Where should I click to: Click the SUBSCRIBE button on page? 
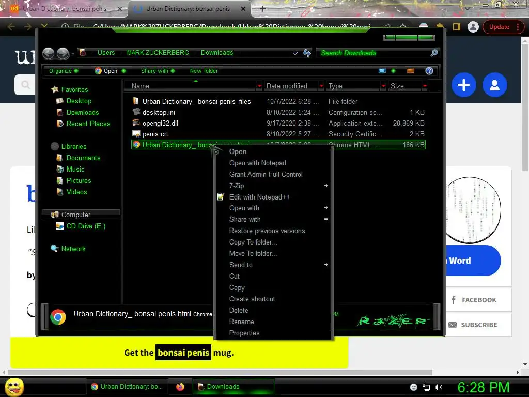click(479, 325)
